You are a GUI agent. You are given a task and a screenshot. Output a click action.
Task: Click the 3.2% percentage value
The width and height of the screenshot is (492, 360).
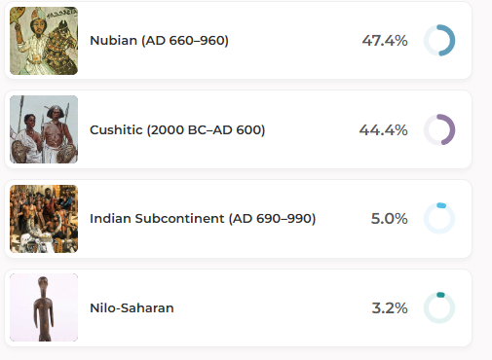(x=390, y=308)
